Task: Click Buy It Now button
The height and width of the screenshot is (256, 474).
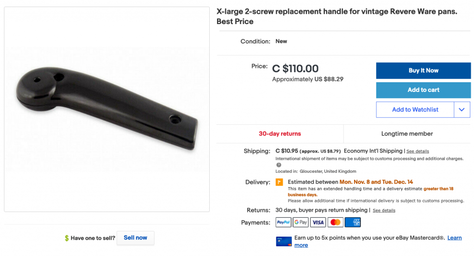Action: (423, 71)
